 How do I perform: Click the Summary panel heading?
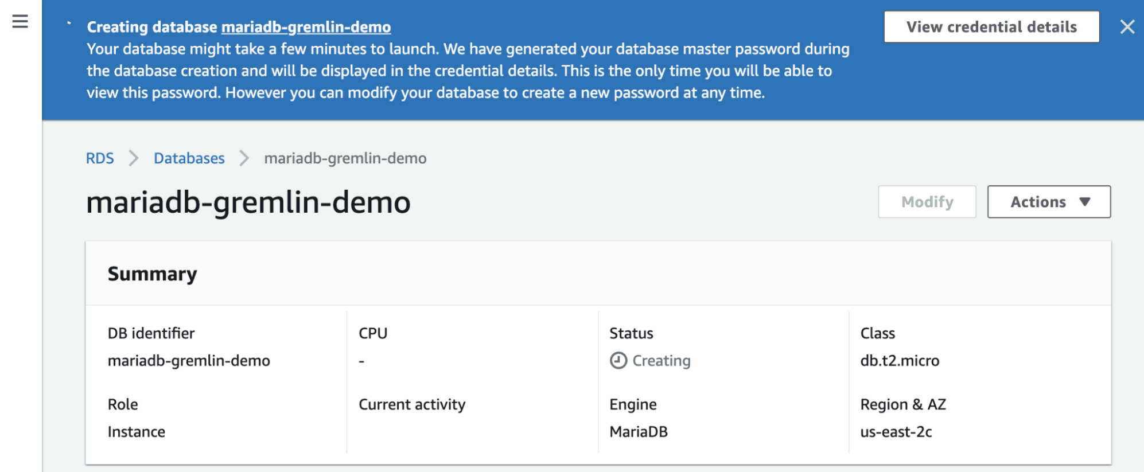coord(152,274)
